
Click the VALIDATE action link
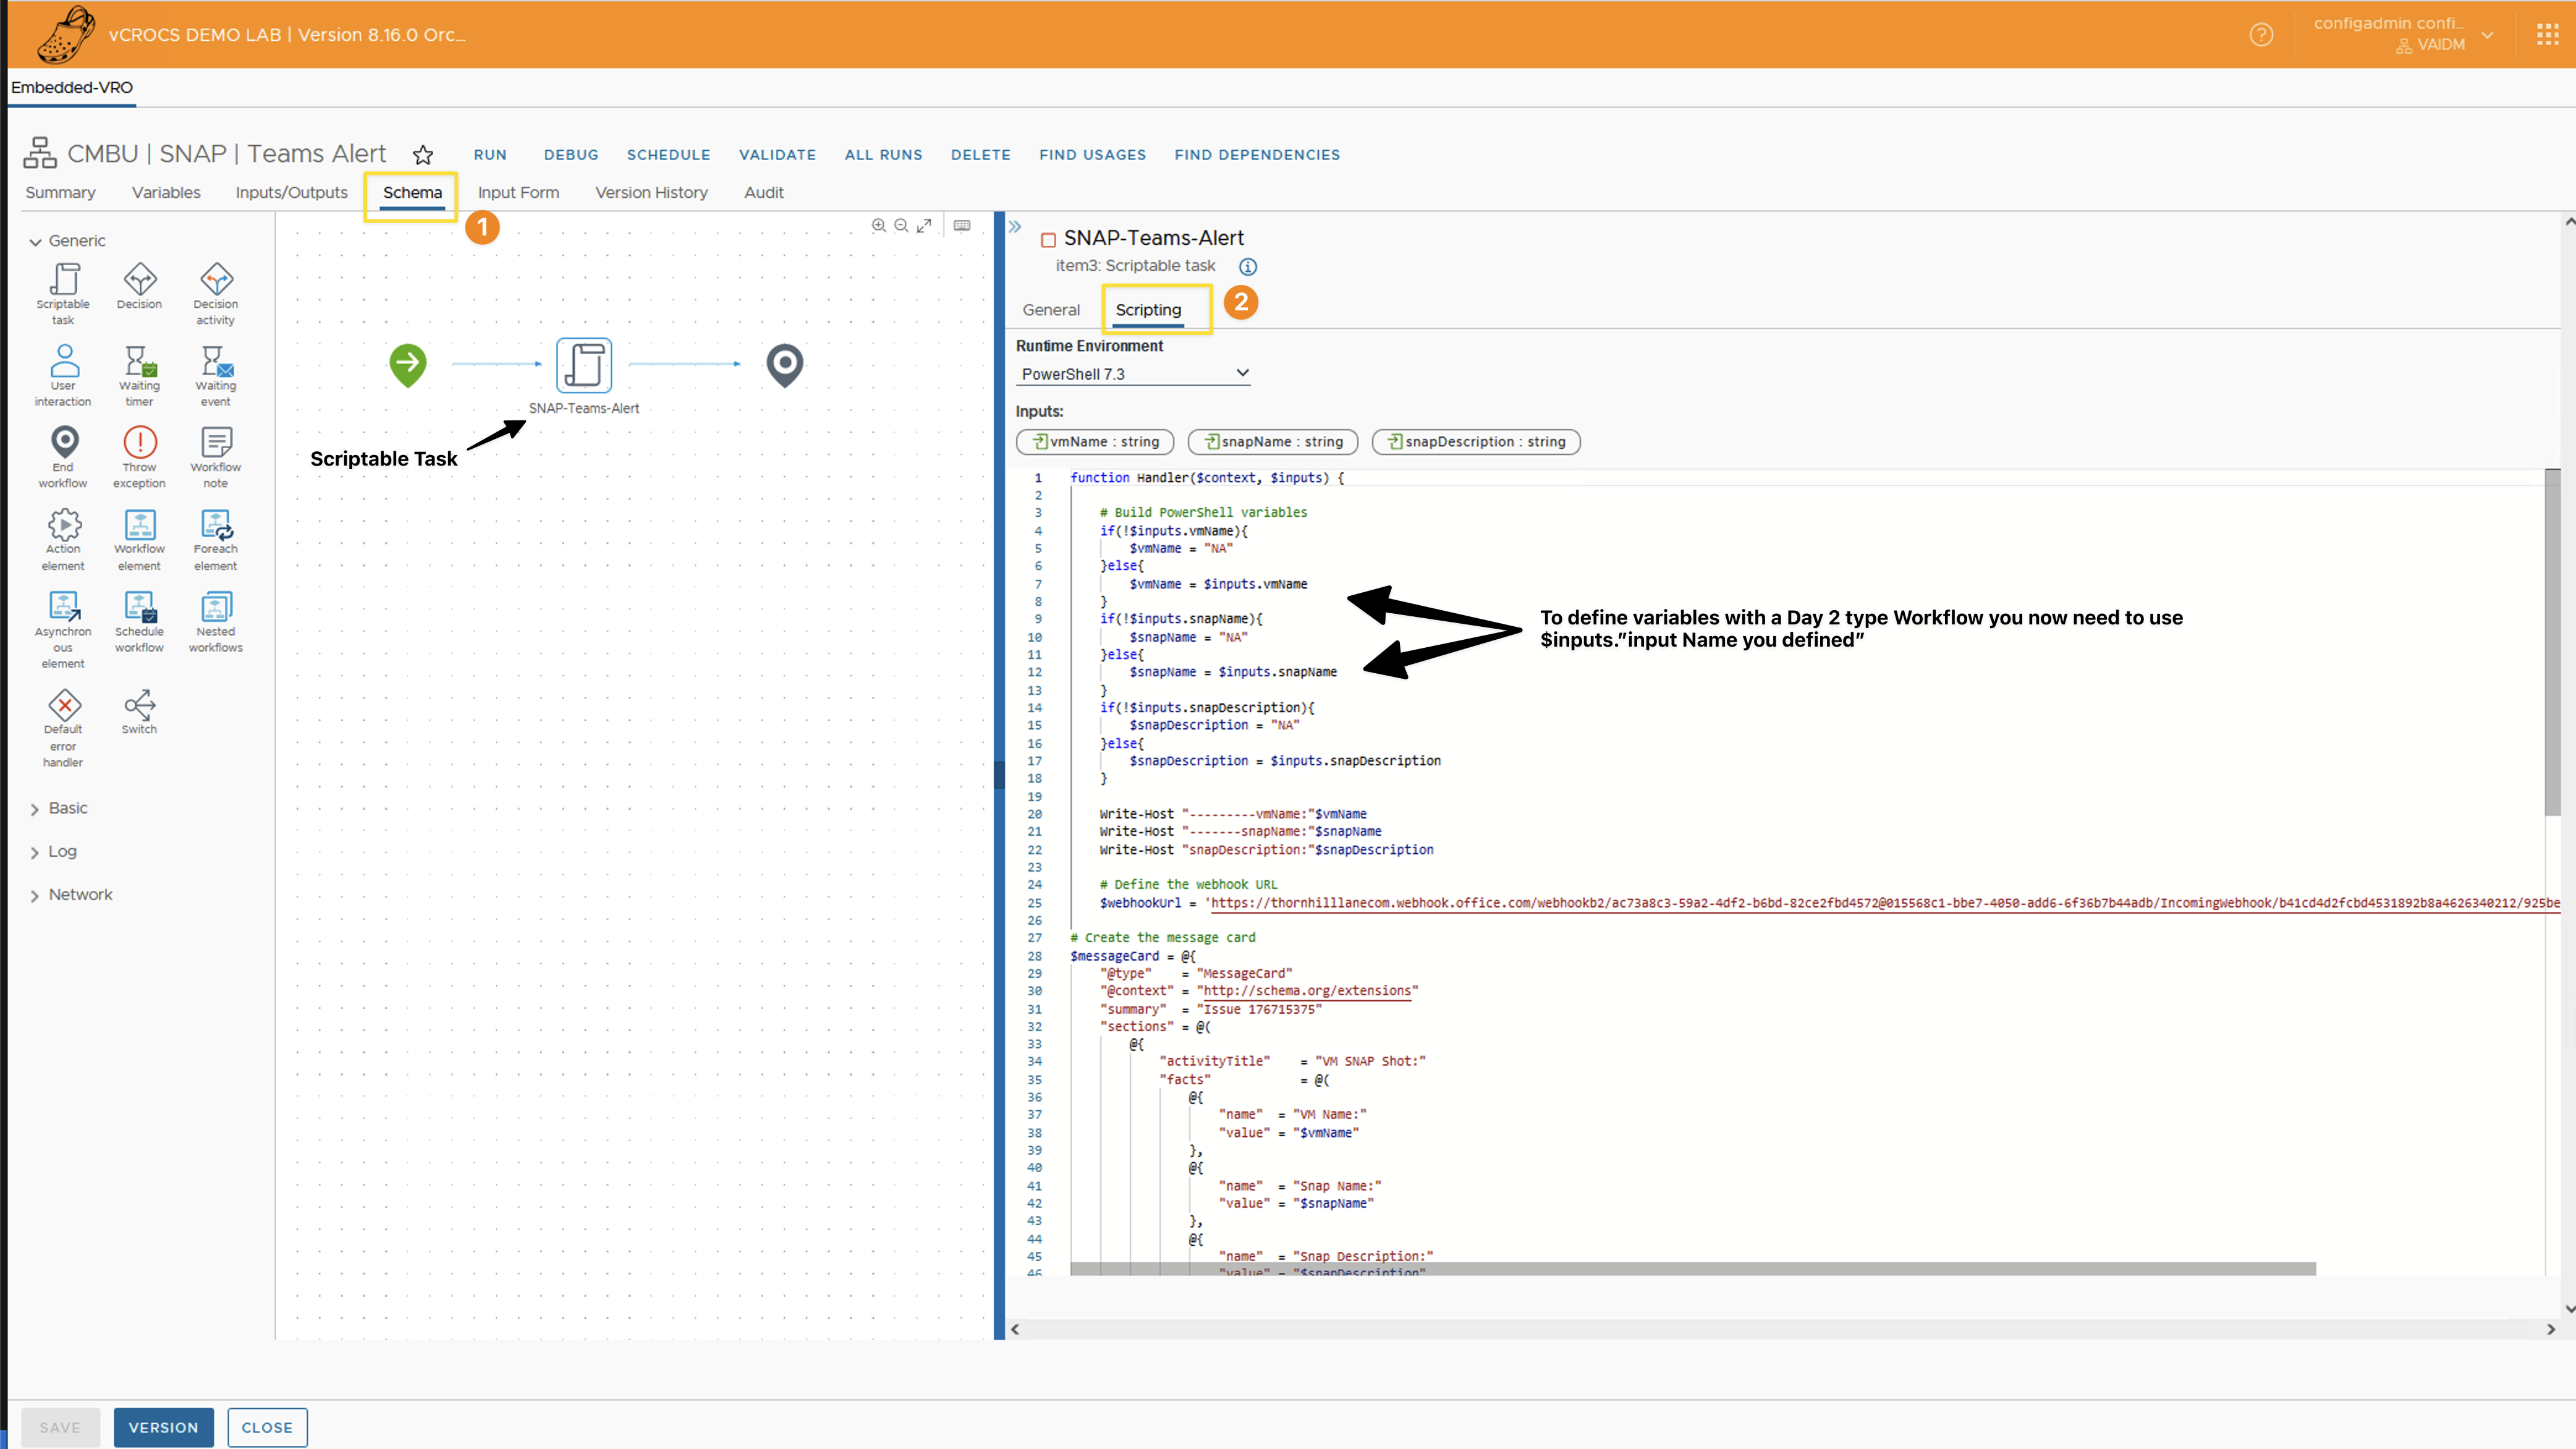click(777, 155)
